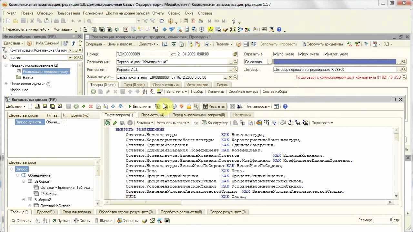The height and width of the screenshot is (232, 413).
Task: Click the info icon in main toolbar
Action: (171, 21)
